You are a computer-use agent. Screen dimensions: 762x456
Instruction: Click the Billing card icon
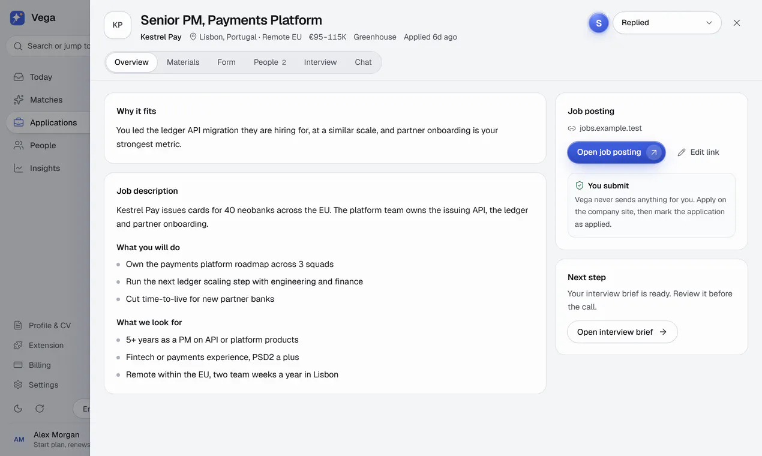click(x=18, y=365)
